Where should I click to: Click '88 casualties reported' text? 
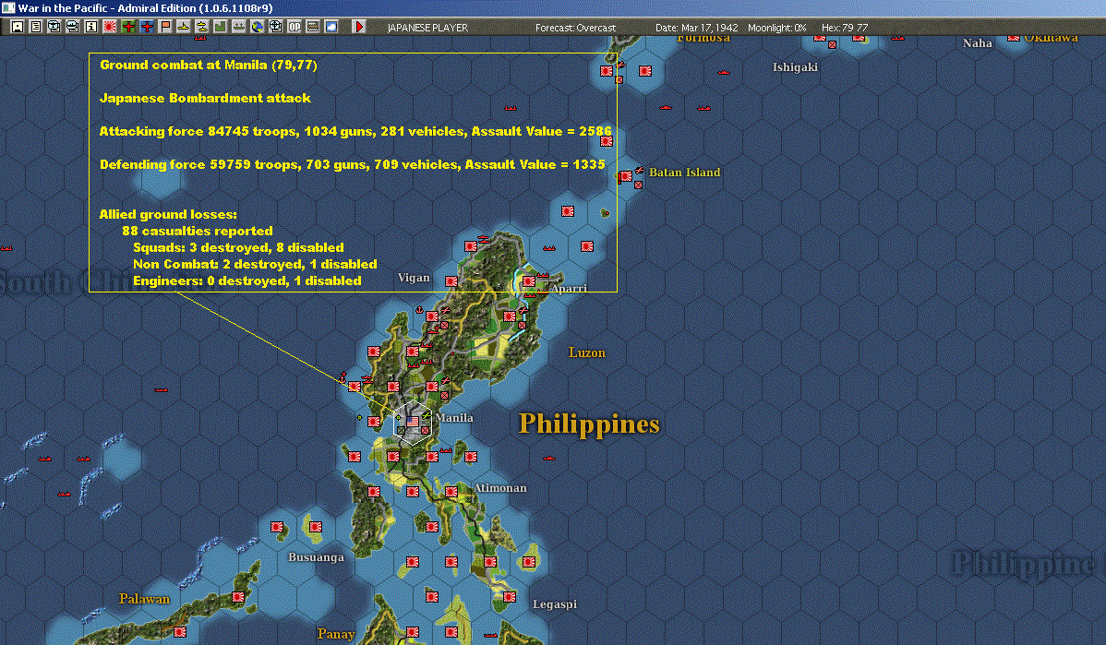point(198,232)
